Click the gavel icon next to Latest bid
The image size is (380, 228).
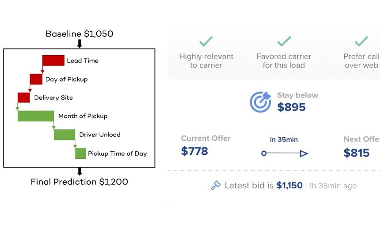tap(216, 186)
